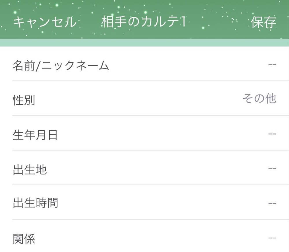Open the 性別 selection row

[x=144, y=98]
